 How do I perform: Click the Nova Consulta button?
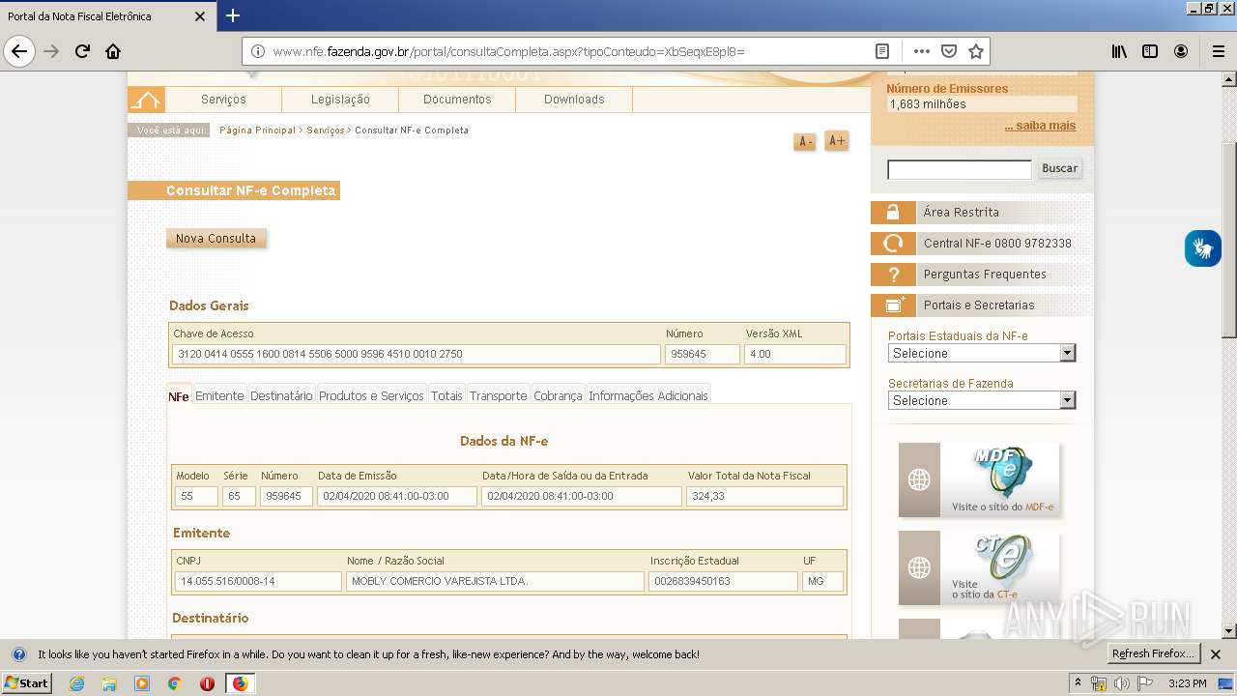coord(216,238)
